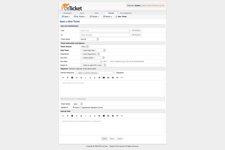Viewport: 225px width, 150px height.
Task: Open the Help Topic dropdown
Action: (93, 50)
